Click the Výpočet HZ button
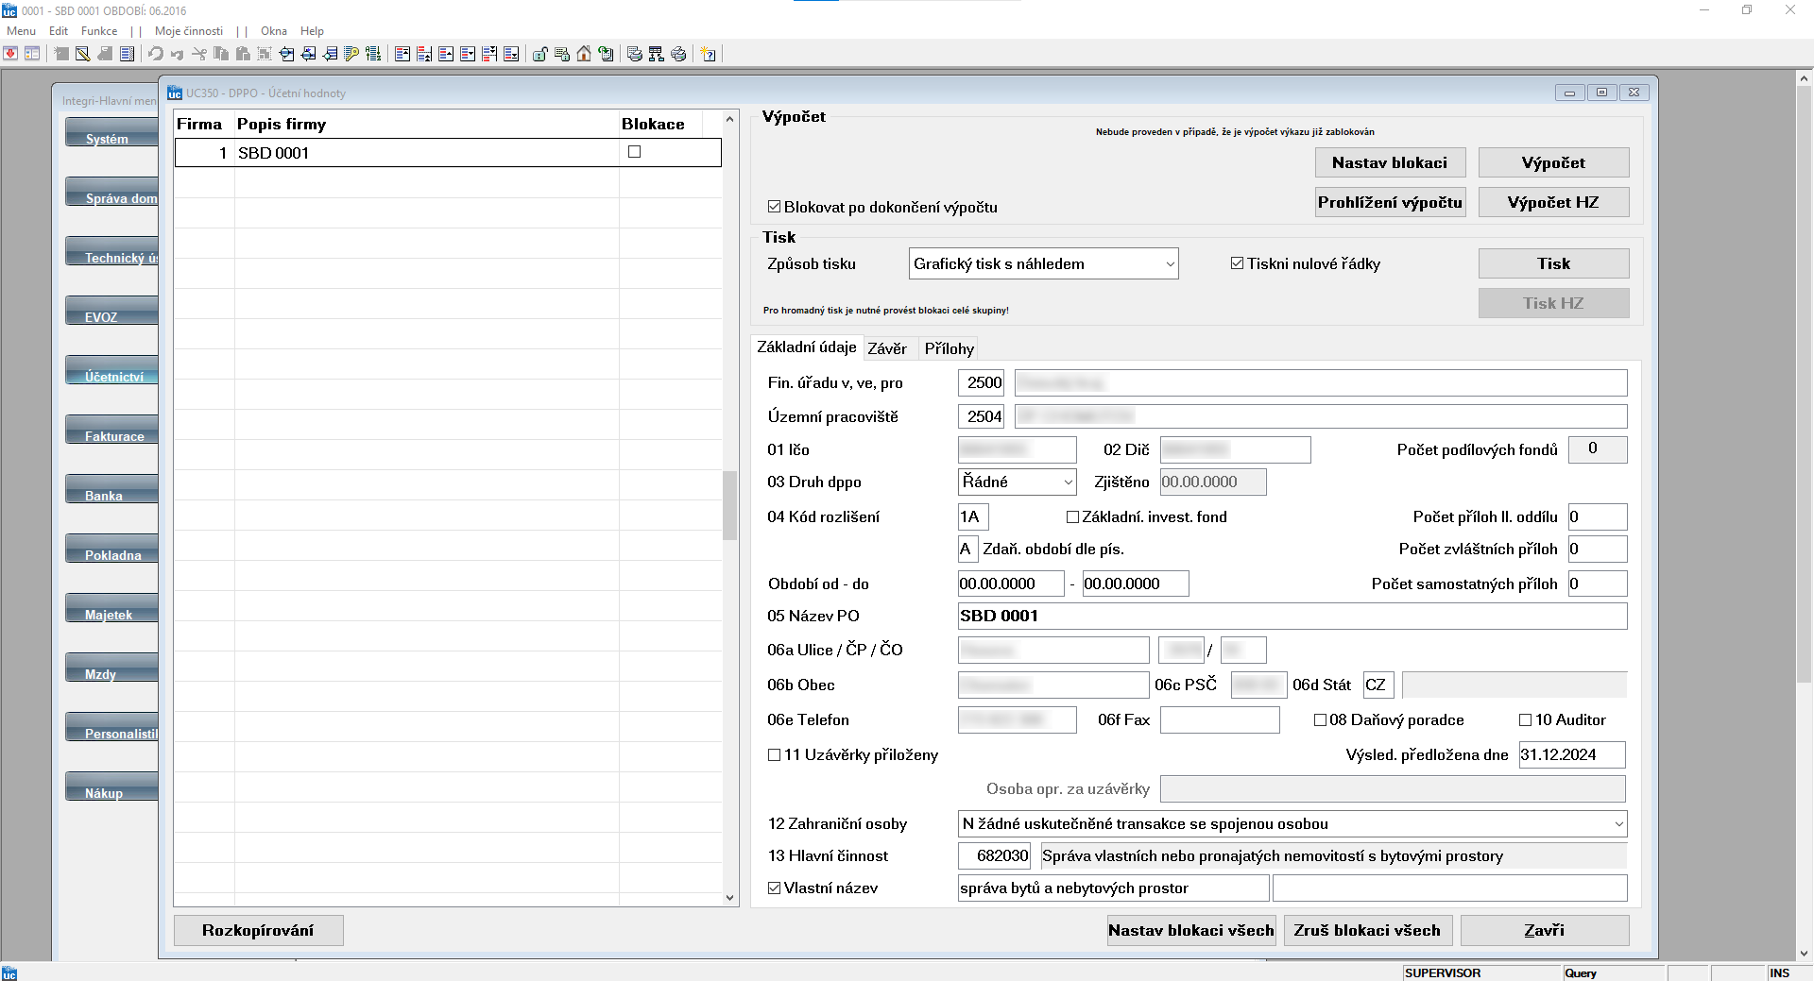The width and height of the screenshot is (1814, 981). pyautogui.click(x=1553, y=202)
